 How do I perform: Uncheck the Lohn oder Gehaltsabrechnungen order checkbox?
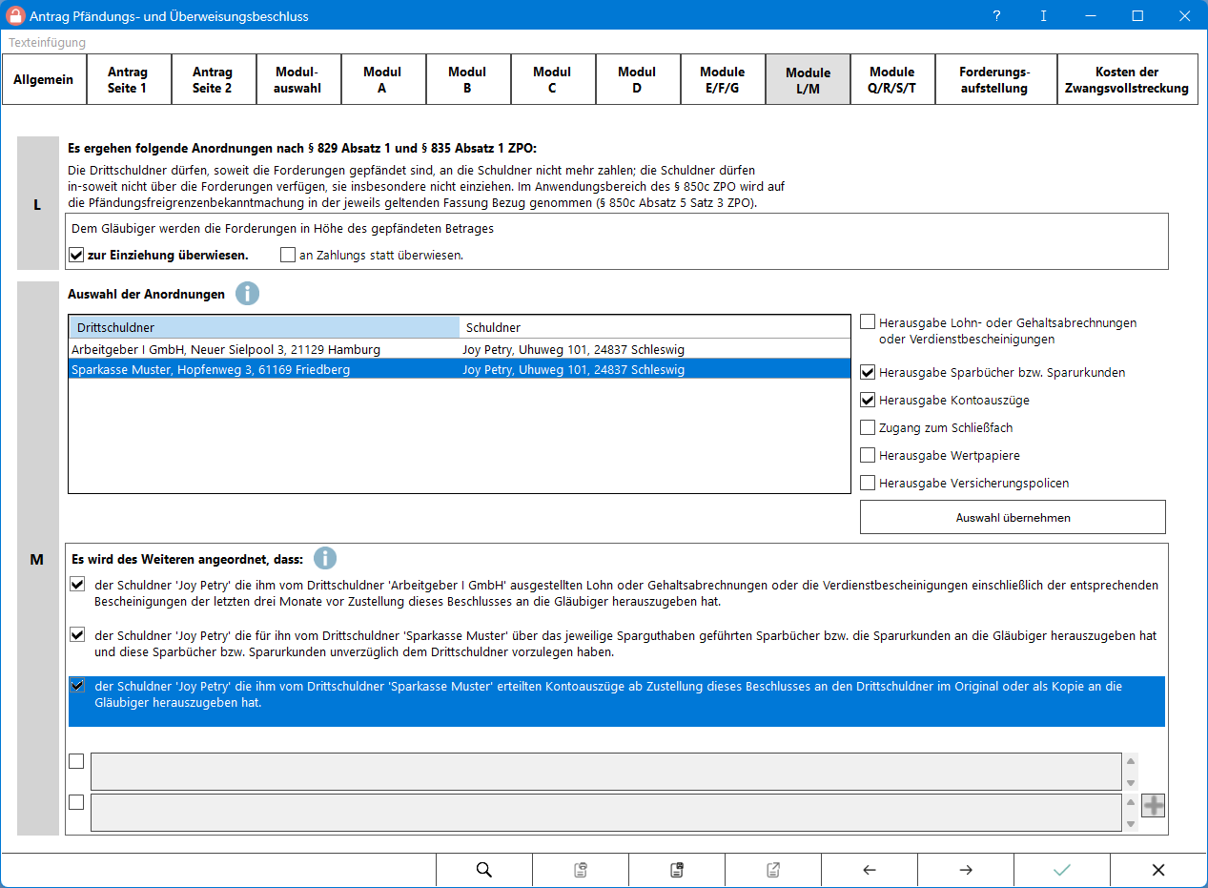click(77, 585)
